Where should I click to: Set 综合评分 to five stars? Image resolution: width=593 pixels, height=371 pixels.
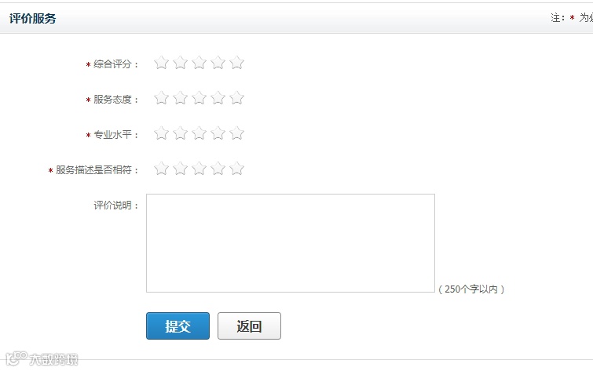(x=236, y=63)
